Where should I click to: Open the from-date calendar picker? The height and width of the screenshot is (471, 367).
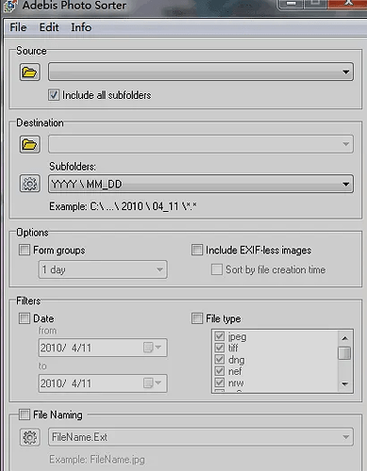click(152, 348)
